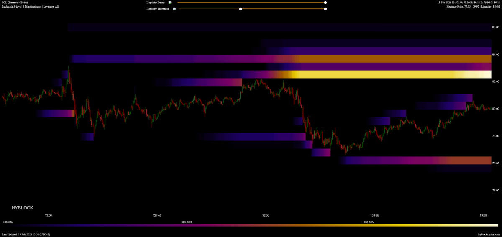Click the 82.00 price axis label
This screenshot has height=237, width=502.
tap(496, 82)
